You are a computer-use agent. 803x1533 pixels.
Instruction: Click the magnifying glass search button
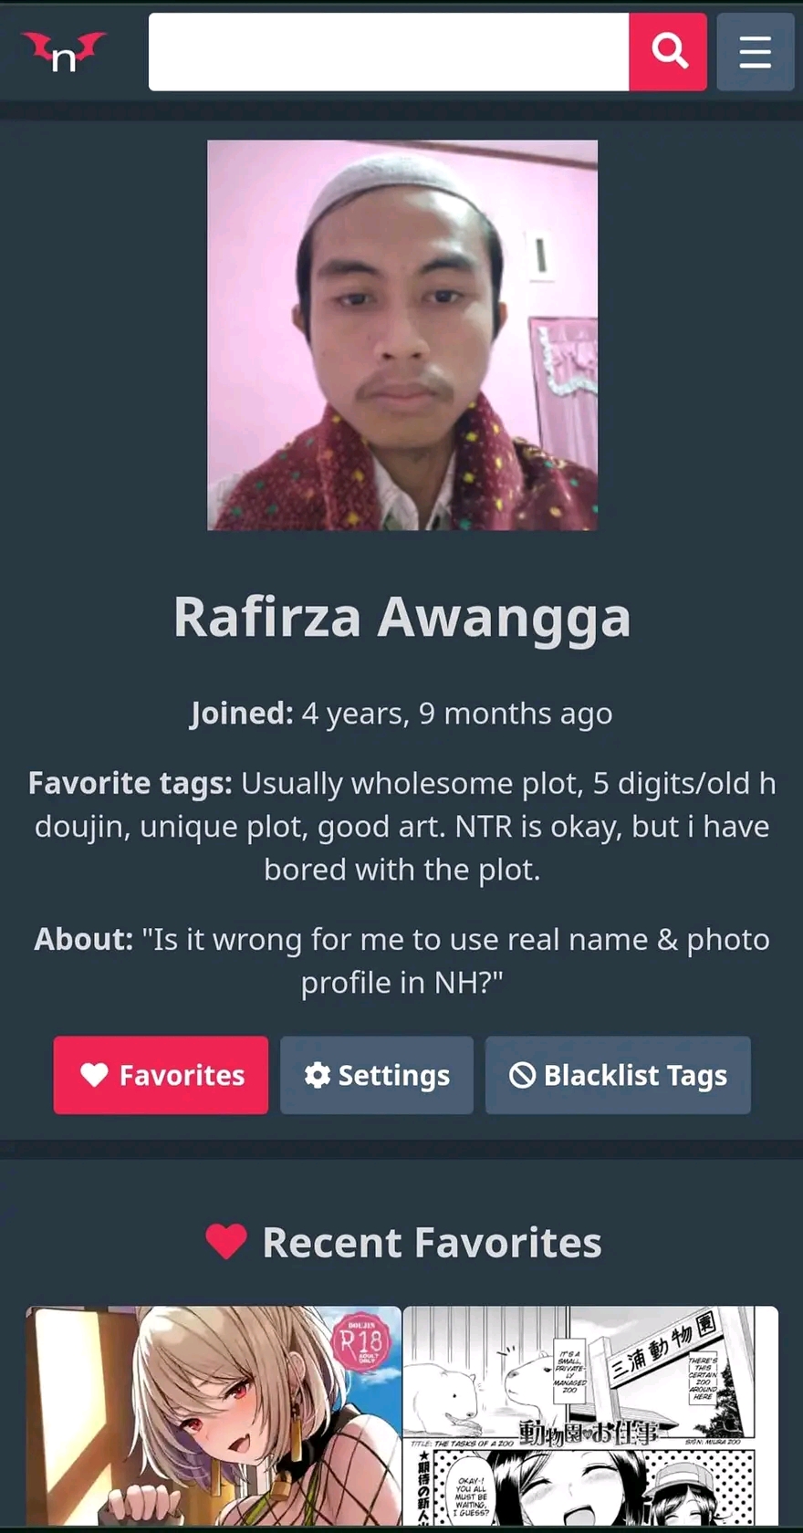coord(668,51)
